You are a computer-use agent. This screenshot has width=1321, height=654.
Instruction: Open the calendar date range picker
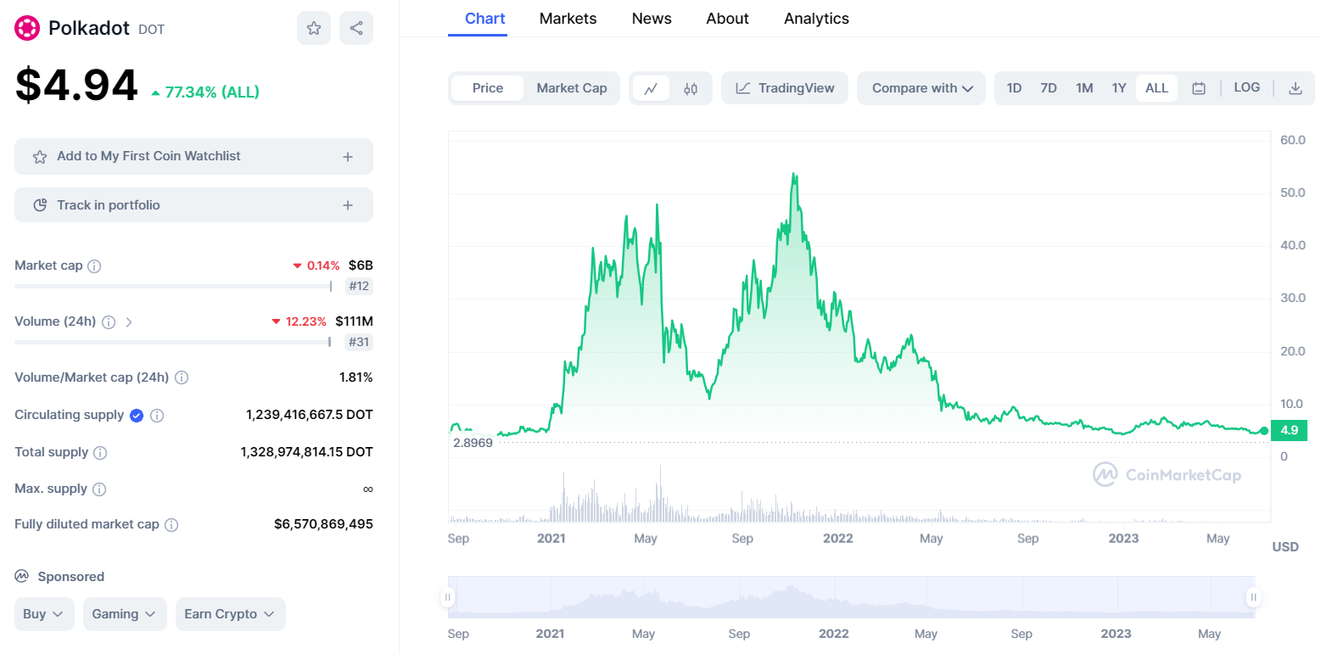[x=1199, y=88]
